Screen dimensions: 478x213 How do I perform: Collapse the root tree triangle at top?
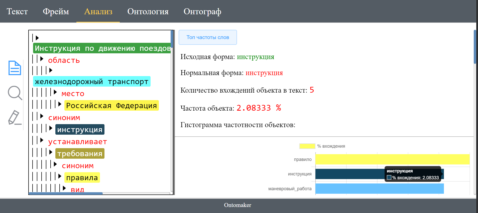coord(37,38)
